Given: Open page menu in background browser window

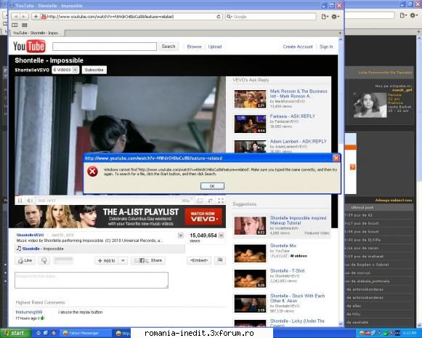Looking at the screenshot, I should pyautogui.click(x=403, y=15).
